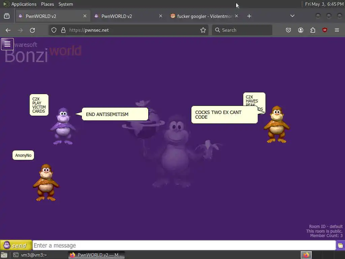Click the icon right of message field
The image size is (345, 259).
tap(340, 246)
